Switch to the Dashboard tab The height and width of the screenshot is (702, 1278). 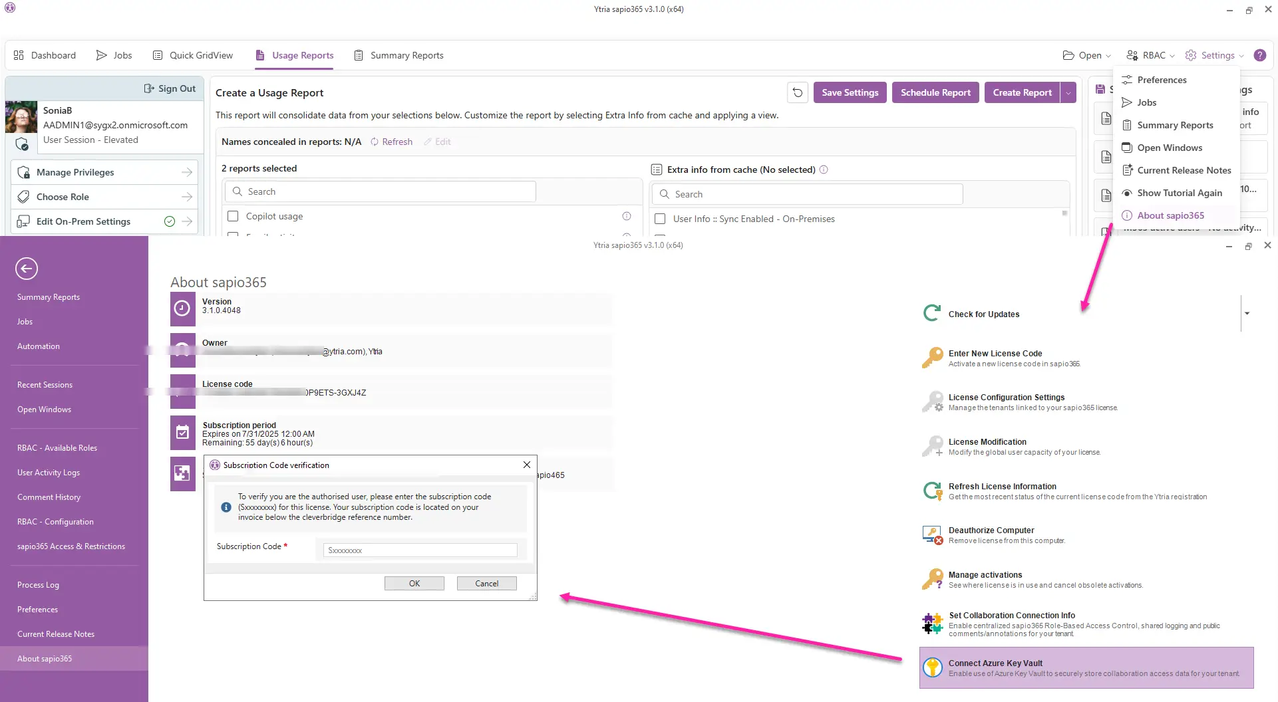[x=45, y=55]
